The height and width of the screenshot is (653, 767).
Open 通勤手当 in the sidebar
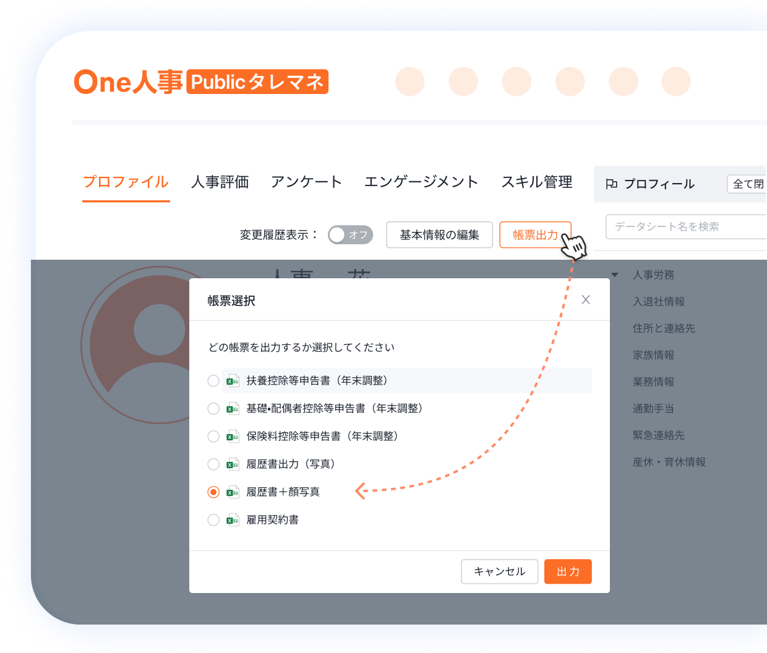coord(654,408)
